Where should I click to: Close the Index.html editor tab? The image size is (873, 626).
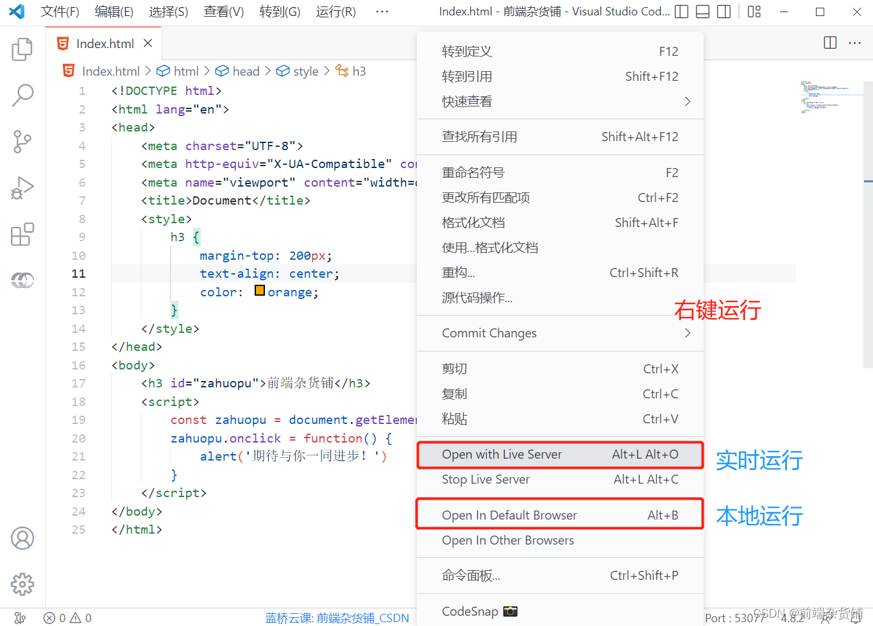[x=148, y=43]
